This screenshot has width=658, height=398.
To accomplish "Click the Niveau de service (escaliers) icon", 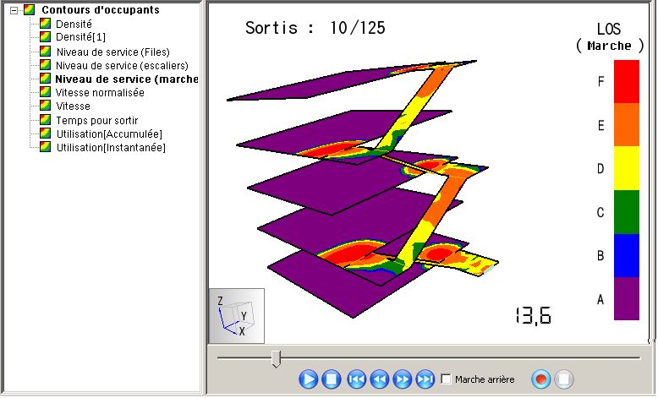I will 46,65.
